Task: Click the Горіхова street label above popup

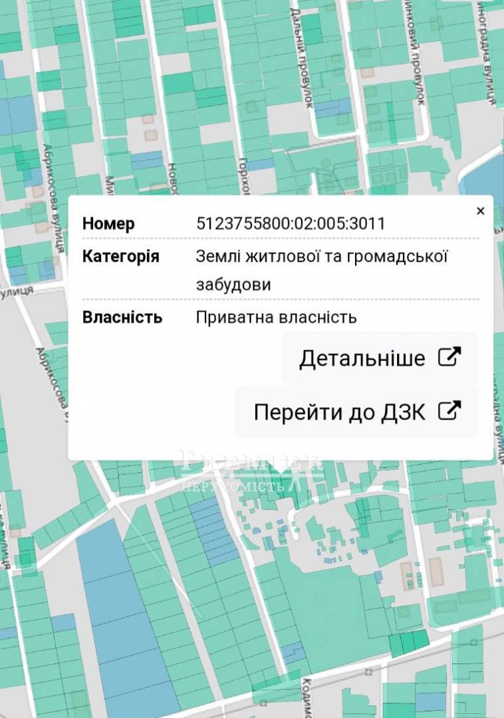Action: coord(245,175)
